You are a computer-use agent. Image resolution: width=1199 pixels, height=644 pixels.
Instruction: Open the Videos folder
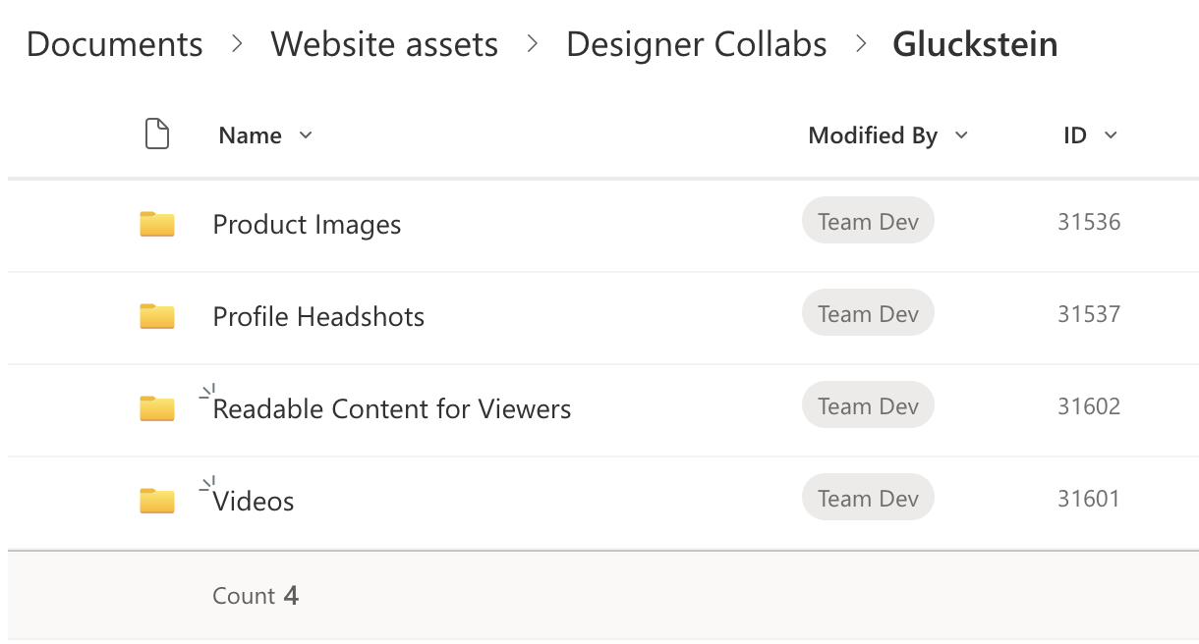point(254,502)
